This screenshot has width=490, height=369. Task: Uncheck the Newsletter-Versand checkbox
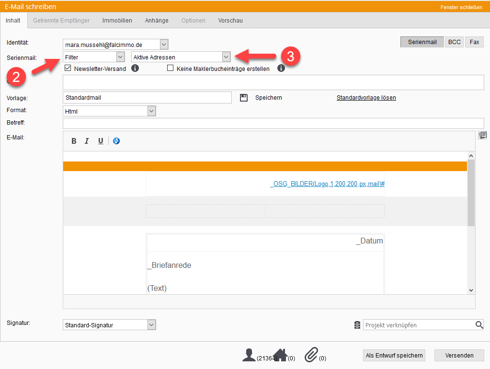tap(68, 69)
